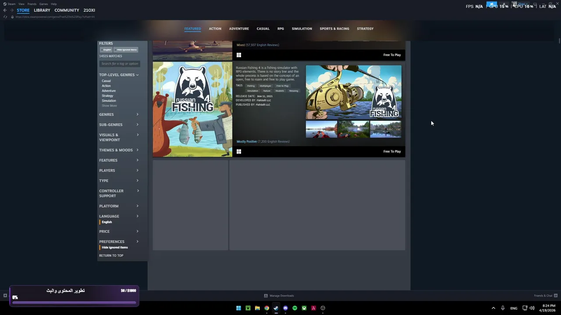Switch to the COMMUNITY tab
Image resolution: width=561 pixels, height=315 pixels.
pyautogui.click(x=67, y=10)
